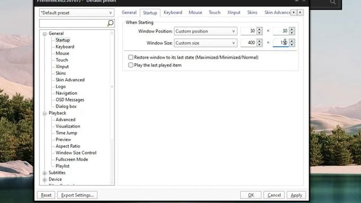The width and height of the screenshot is (361, 203).
Task: Select Navigation in the settings tree
Action: tap(67, 93)
